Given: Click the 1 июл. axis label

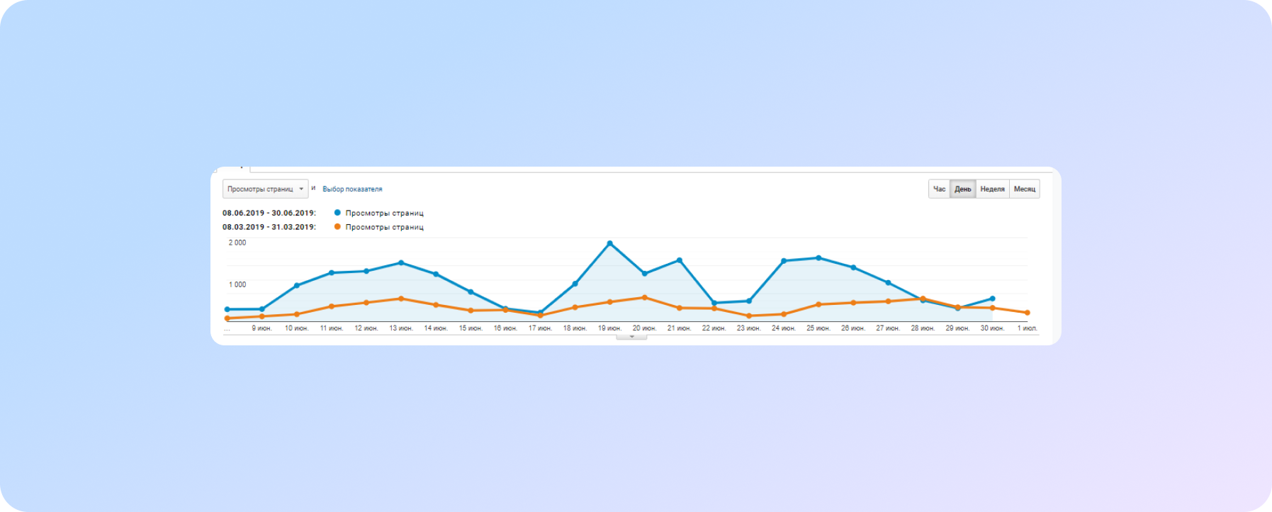Looking at the screenshot, I should click(1028, 328).
